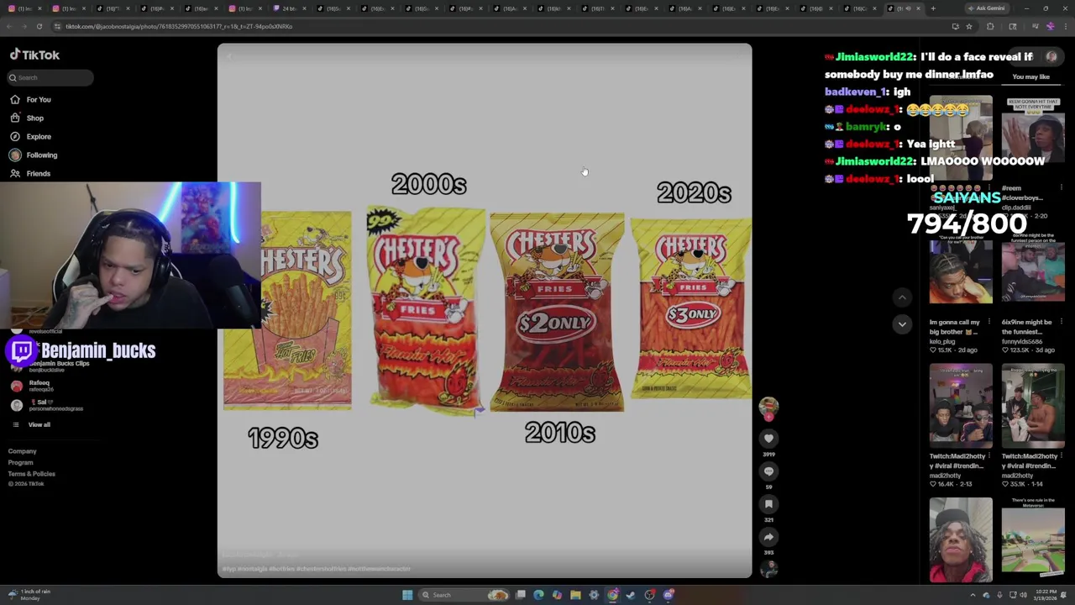
Task: Open options menu on second Madi2hotty video
Action: pyautogui.click(x=1062, y=456)
